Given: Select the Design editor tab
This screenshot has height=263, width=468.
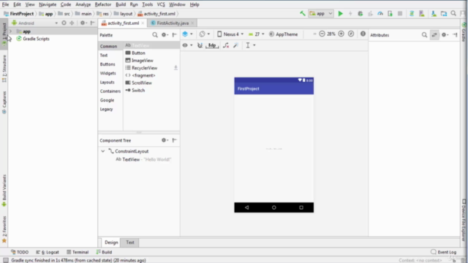Looking at the screenshot, I should [111, 243].
